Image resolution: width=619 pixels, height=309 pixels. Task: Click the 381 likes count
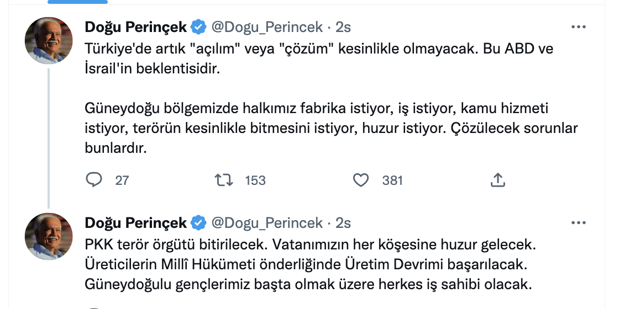(392, 180)
